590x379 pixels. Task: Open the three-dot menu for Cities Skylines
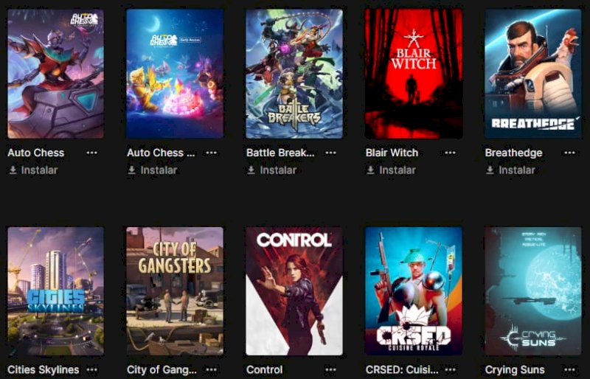91,370
